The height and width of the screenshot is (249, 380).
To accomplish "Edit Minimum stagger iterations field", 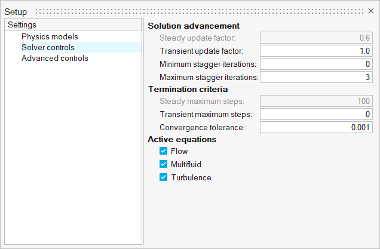I will (317, 64).
